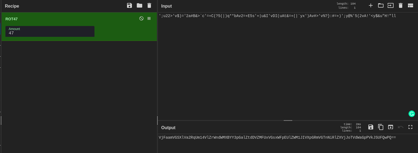Copy raw output to clipboard
The image size is (418, 153).
(381, 127)
